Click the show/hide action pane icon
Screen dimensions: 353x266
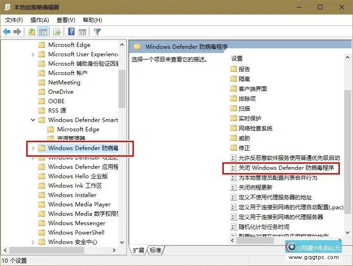click(82, 32)
